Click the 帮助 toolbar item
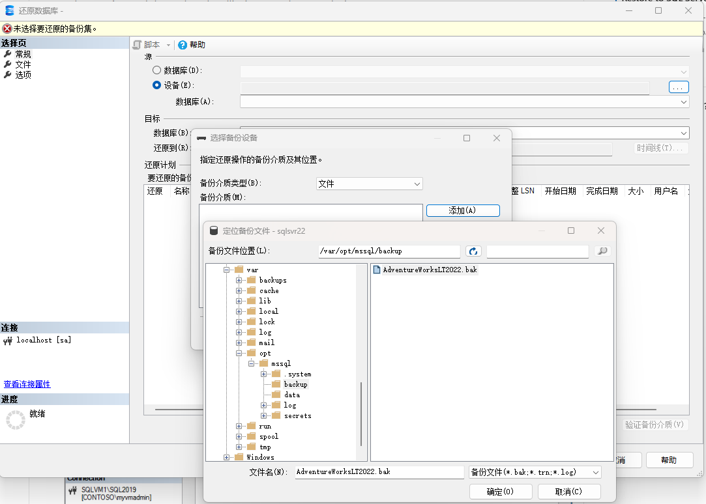The width and height of the screenshot is (706, 504). (x=192, y=45)
